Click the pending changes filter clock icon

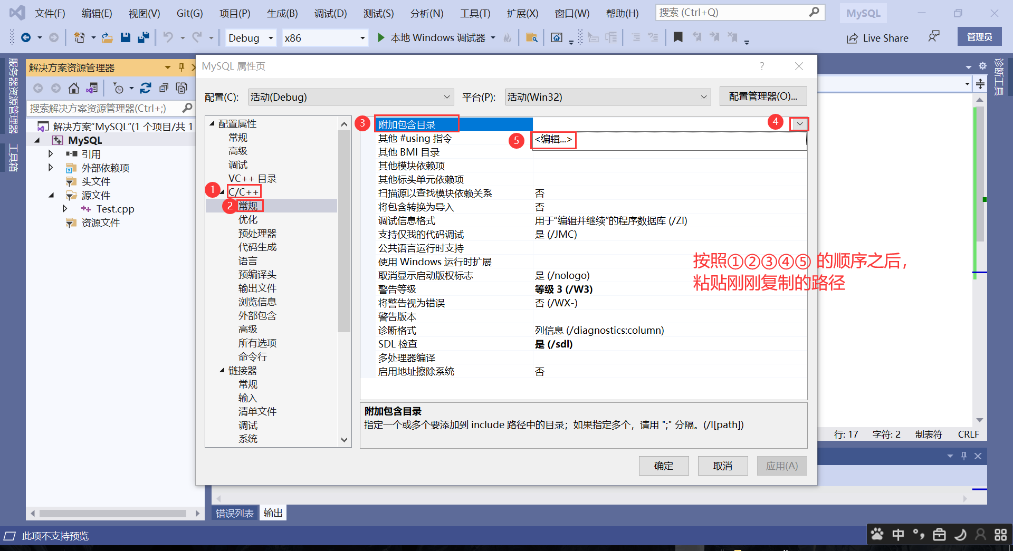[118, 88]
